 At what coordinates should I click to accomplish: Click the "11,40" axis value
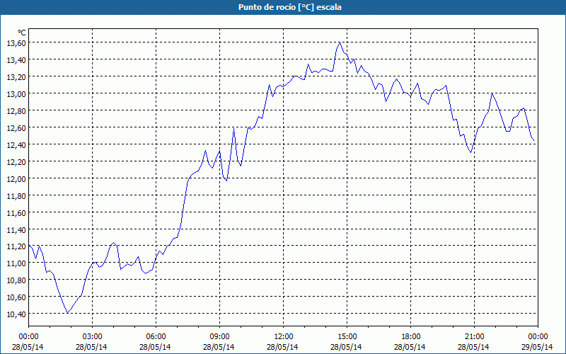coord(16,229)
